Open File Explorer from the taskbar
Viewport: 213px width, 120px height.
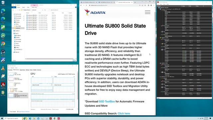34,118
